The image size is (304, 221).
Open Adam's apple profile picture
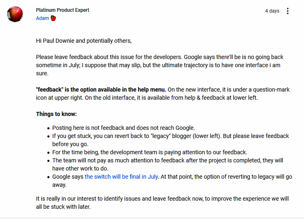[15, 14]
